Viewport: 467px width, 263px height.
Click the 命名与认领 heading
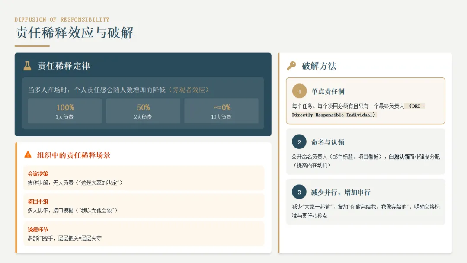(328, 142)
